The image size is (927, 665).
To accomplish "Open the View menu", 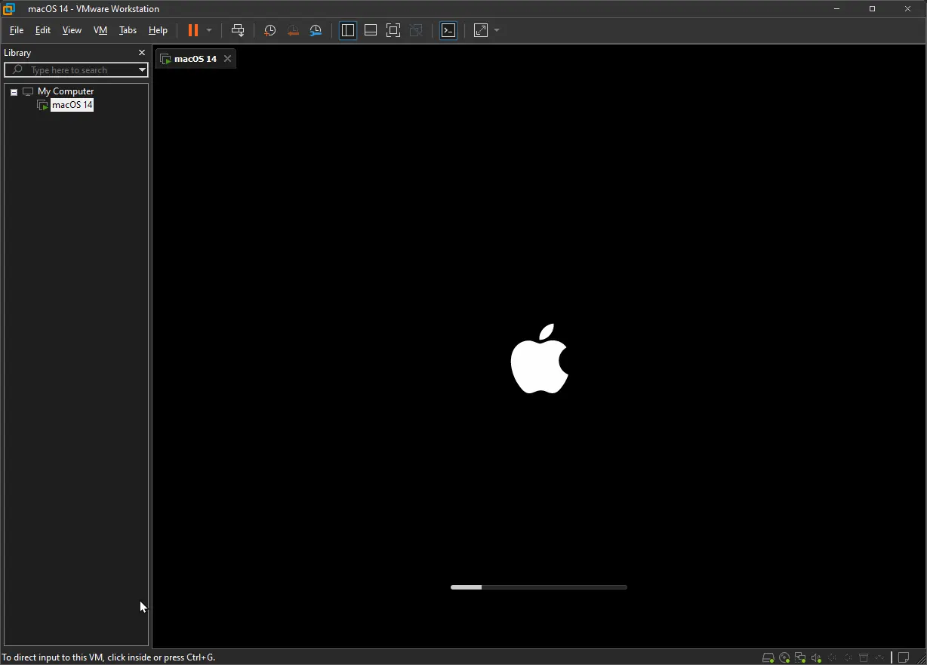I will [72, 30].
